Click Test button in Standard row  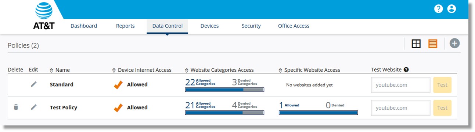pyautogui.click(x=442, y=85)
